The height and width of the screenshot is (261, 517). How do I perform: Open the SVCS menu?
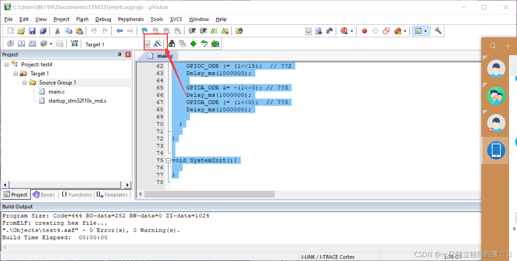tap(176, 19)
